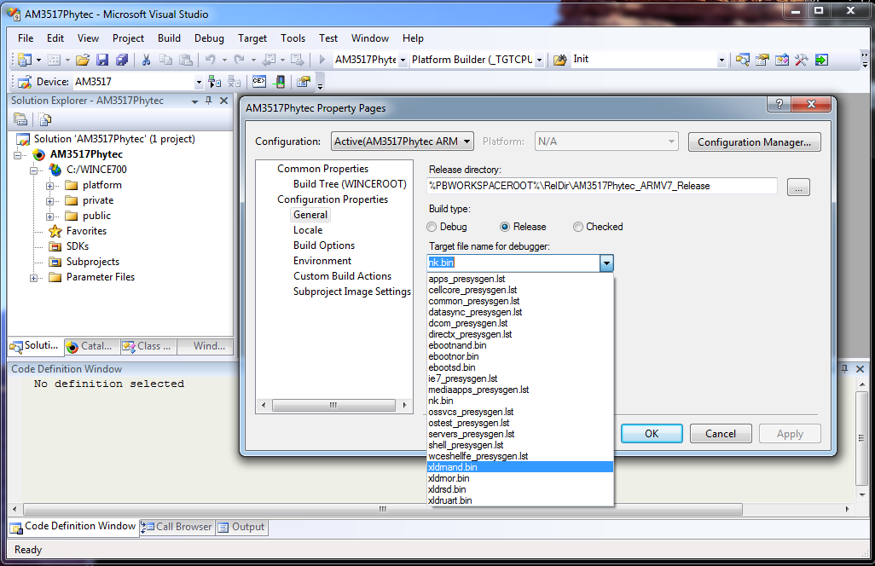Switch to the Class View tab
The width and height of the screenshot is (875, 566).
[x=148, y=346]
